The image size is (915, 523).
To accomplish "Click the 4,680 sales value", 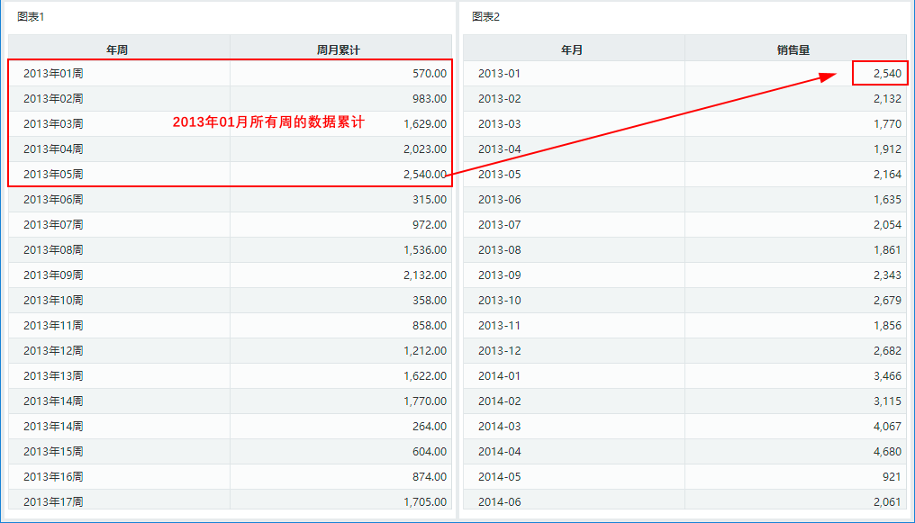I will [x=887, y=451].
